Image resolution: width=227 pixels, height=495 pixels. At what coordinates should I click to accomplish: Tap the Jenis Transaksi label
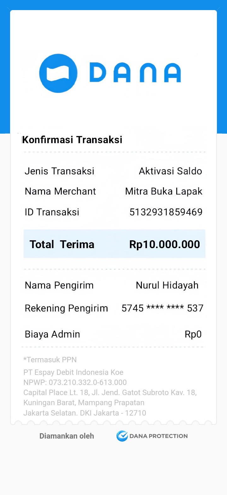[60, 171]
